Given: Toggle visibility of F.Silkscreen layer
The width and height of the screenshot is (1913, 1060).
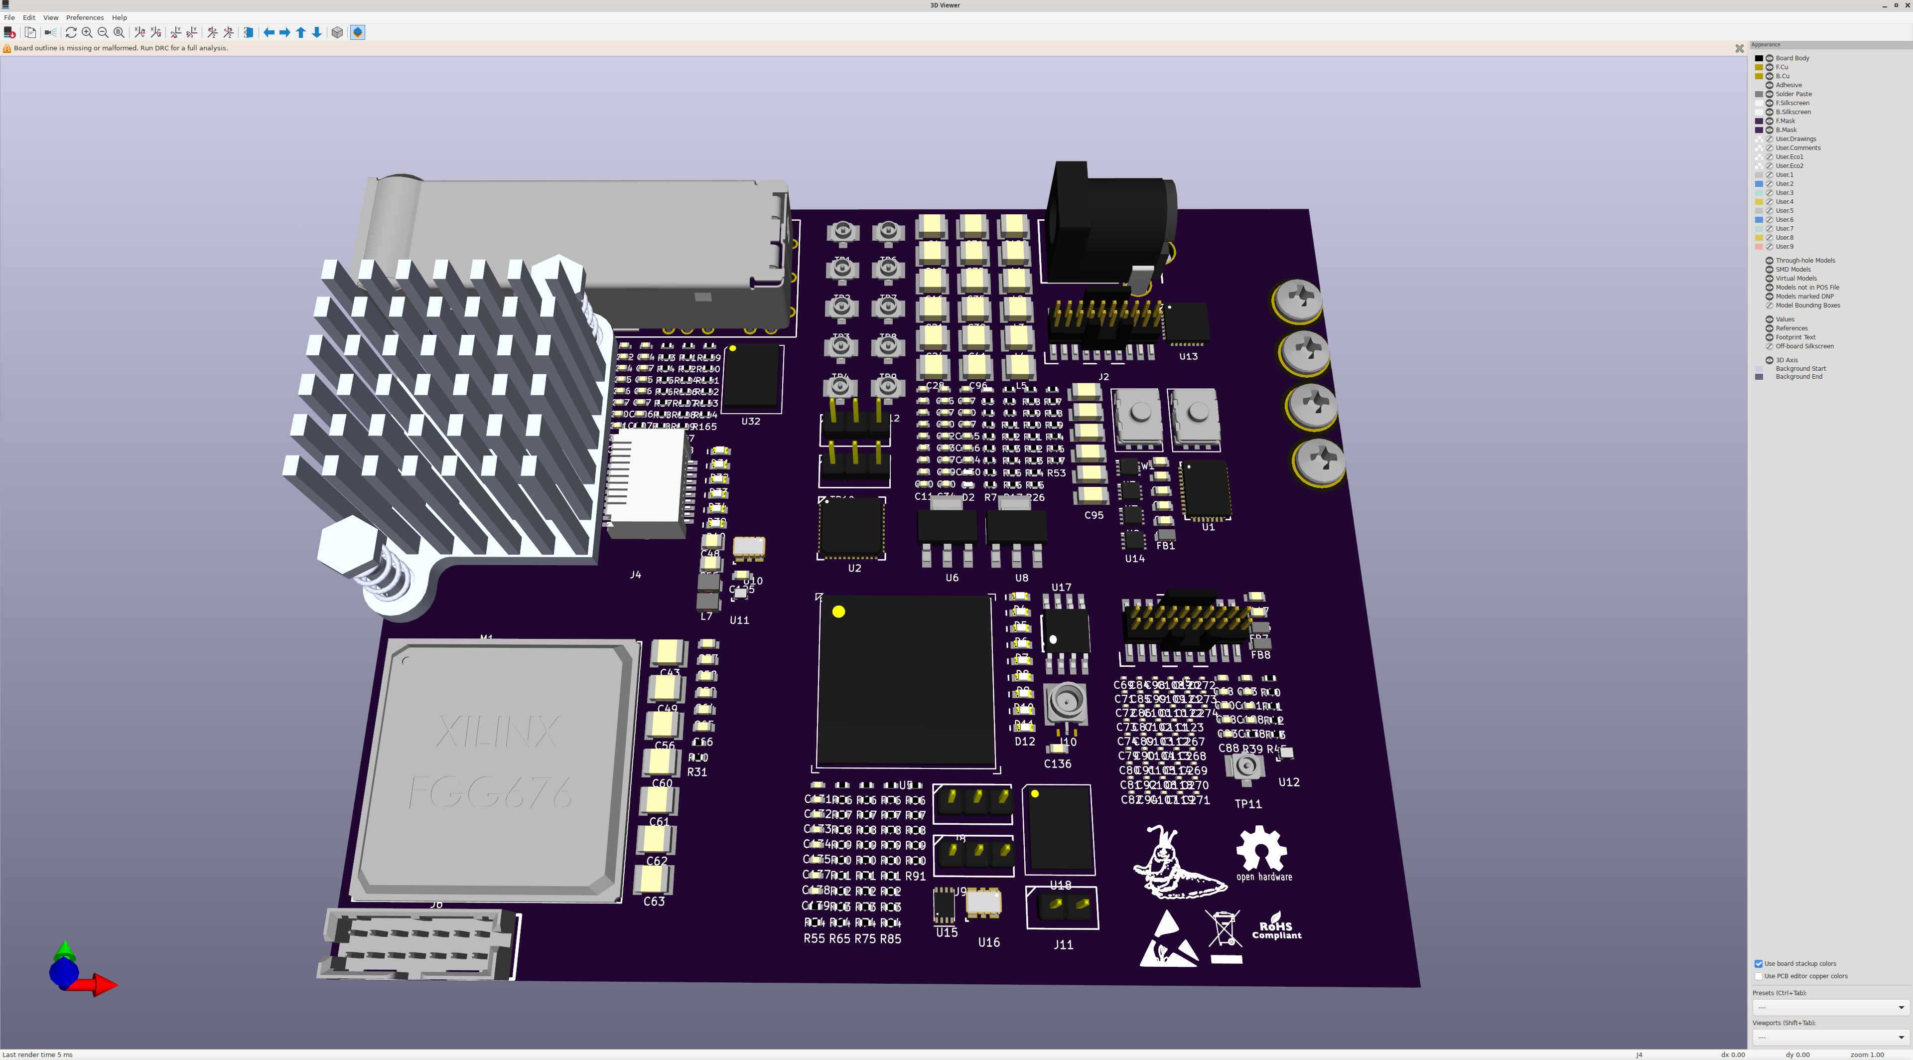Looking at the screenshot, I should (1770, 103).
